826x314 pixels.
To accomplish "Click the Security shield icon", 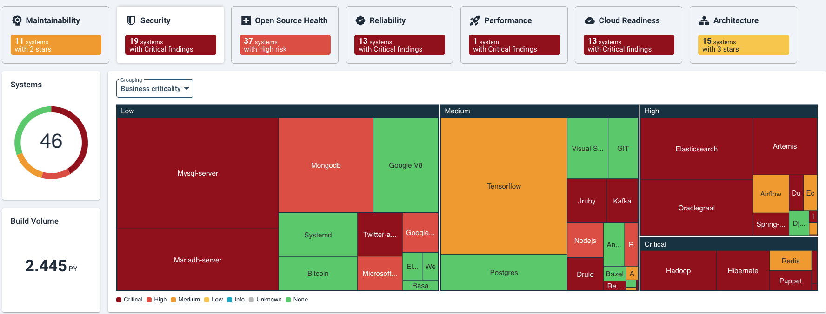I will (x=131, y=20).
